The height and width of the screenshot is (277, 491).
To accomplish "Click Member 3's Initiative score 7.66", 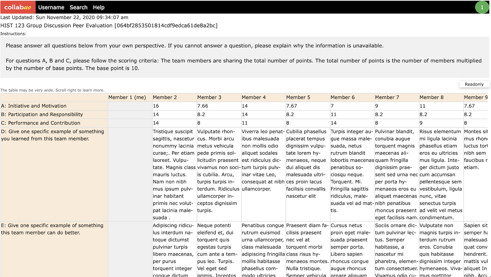I will (x=219, y=106).
